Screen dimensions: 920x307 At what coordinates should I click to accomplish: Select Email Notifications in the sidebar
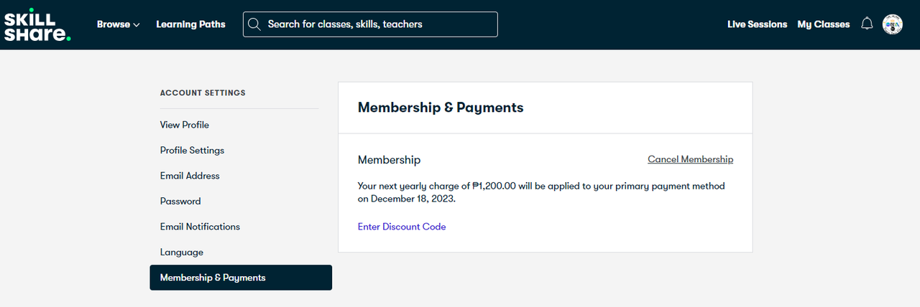click(200, 227)
